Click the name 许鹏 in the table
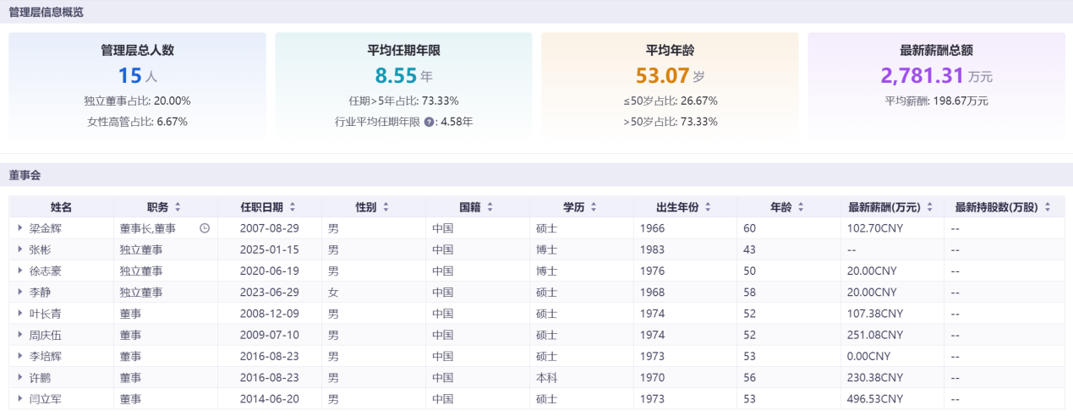Screen dimensions: 1073x416 (40, 378)
